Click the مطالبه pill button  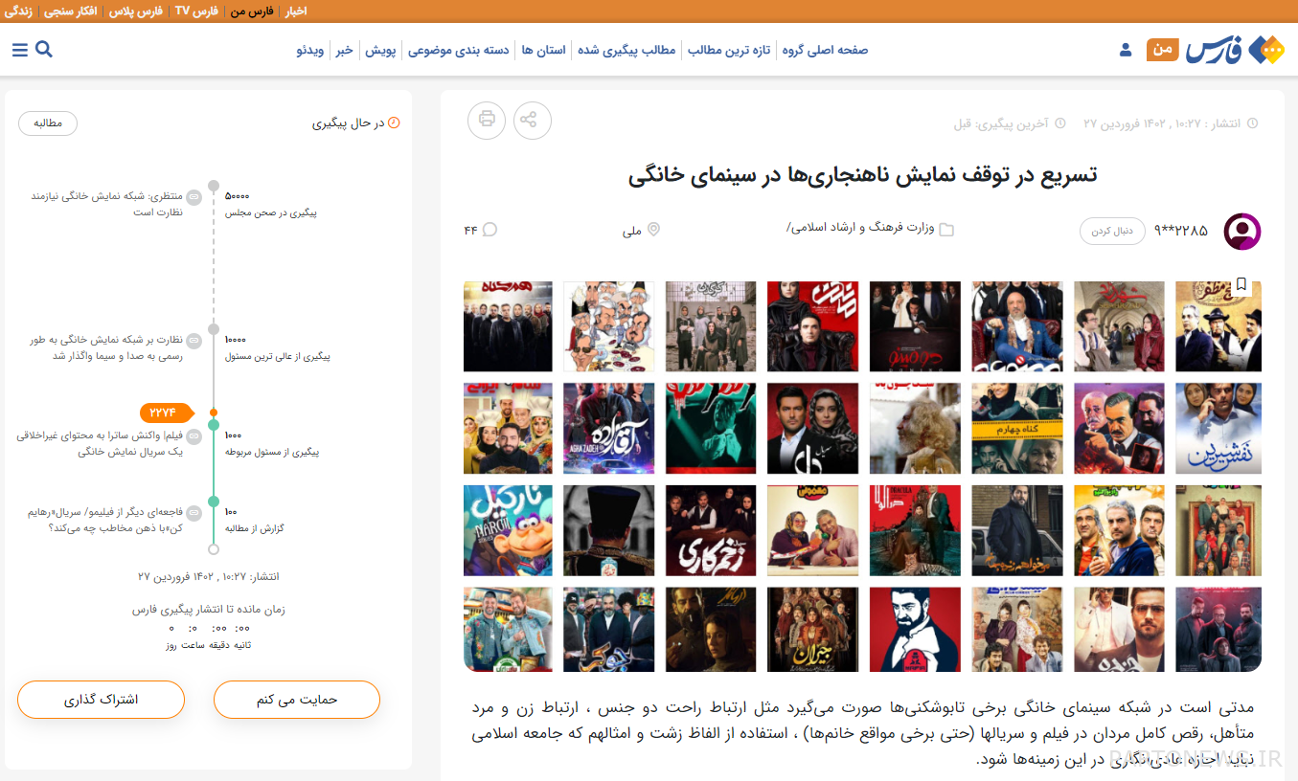coord(48,123)
